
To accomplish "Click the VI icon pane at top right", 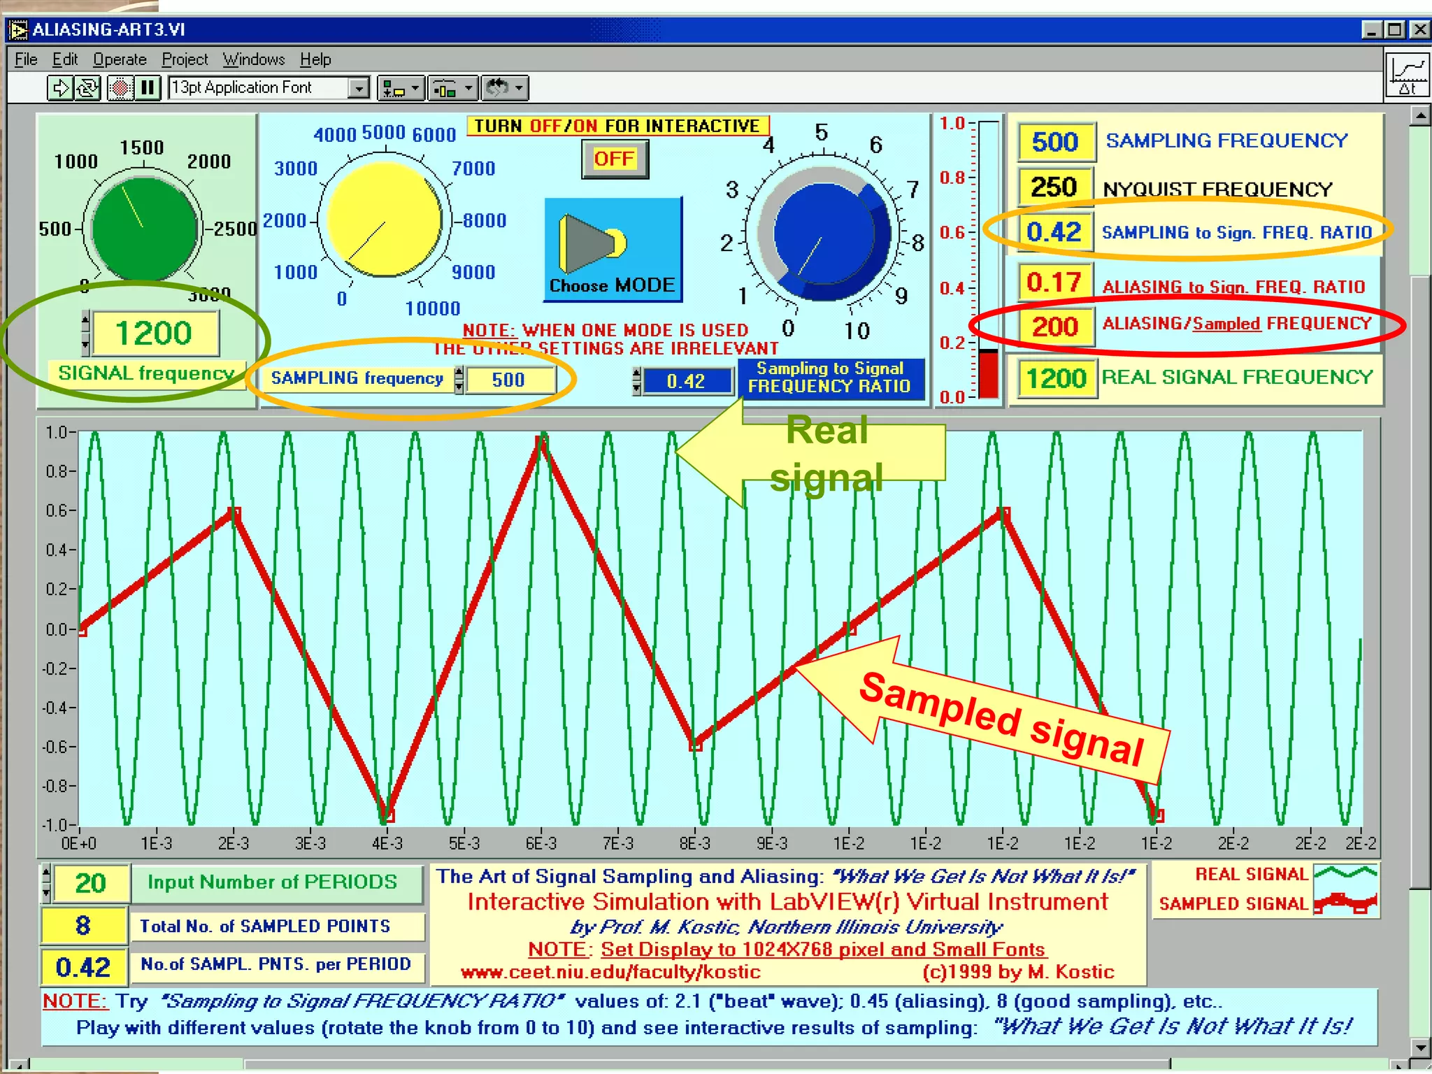I will point(1407,75).
